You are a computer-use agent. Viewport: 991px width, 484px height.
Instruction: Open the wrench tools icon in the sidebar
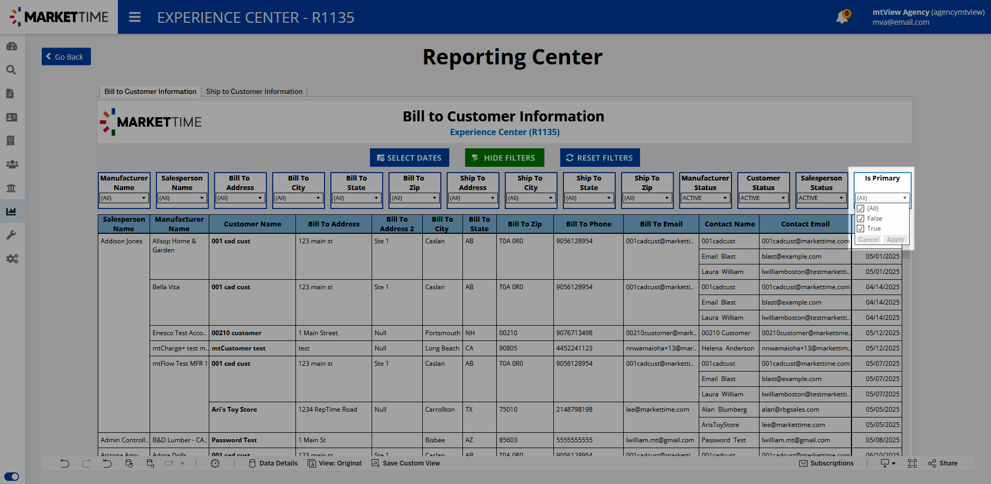tap(11, 235)
